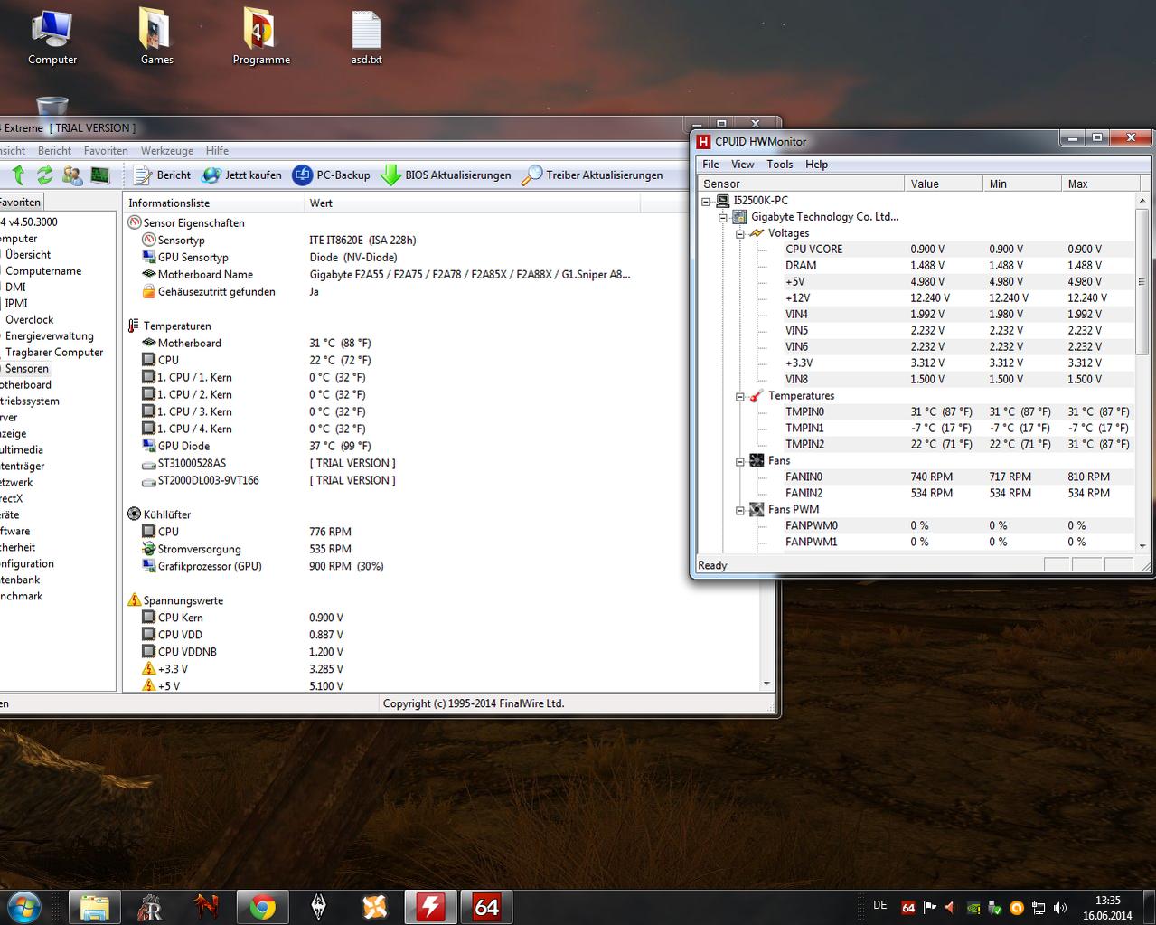Open PC-Backup from the toolbar
Screen dimensions: 1156x925
coord(331,175)
